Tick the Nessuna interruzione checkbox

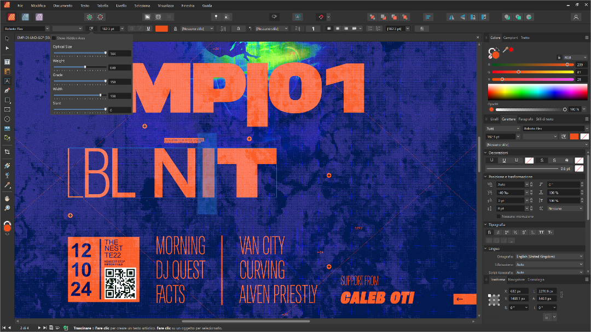pyautogui.click(x=491, y=216)
